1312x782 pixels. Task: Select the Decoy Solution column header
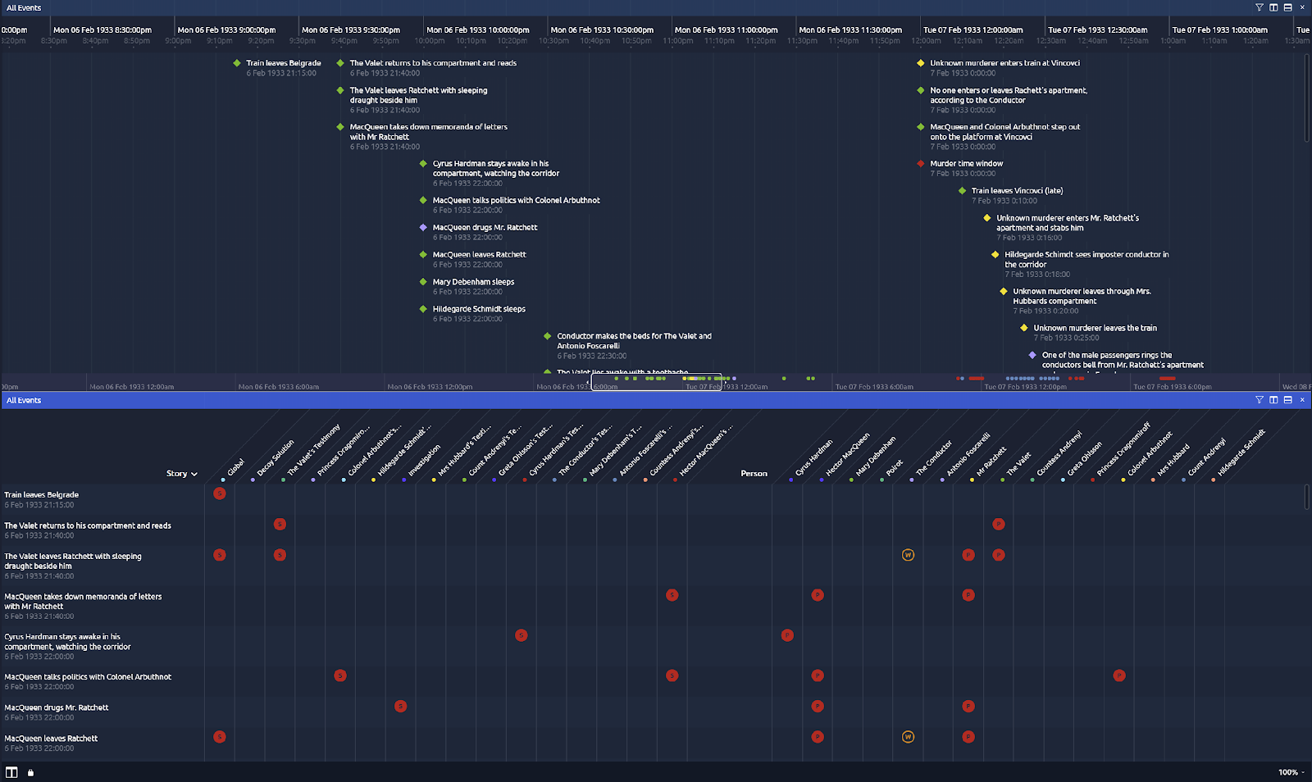coord(275,458)
